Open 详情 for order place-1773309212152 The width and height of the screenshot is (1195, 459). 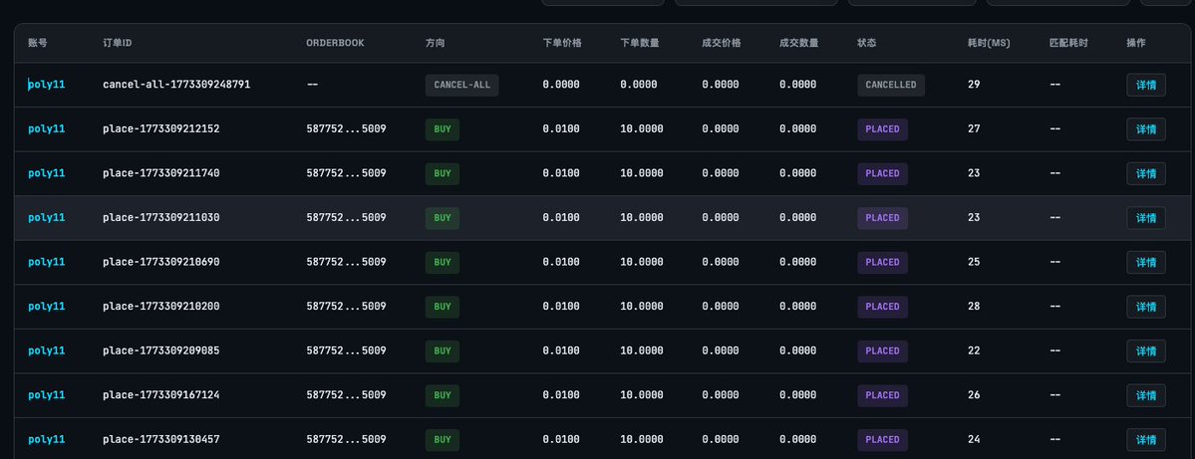(1145, 129)
